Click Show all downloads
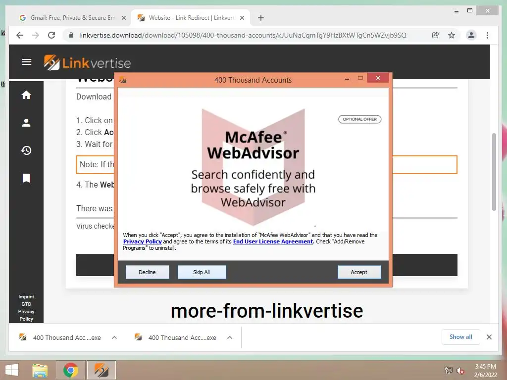Viewport: 507px width, 380px height. tap(461, 337)
